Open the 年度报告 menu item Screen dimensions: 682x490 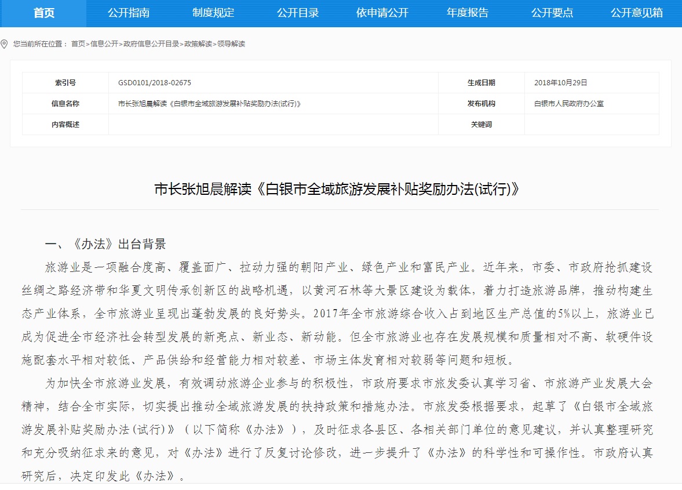pyautogui.click(x=468, y=13)
